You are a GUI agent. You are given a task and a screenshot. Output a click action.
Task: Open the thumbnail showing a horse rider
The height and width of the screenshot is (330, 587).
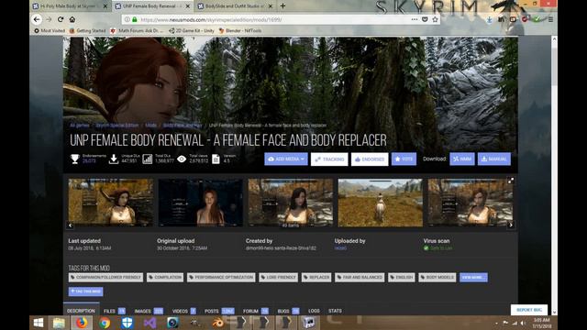pos(381,203)
